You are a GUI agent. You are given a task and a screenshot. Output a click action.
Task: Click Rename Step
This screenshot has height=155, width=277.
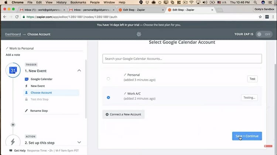[x=39, y=110]
